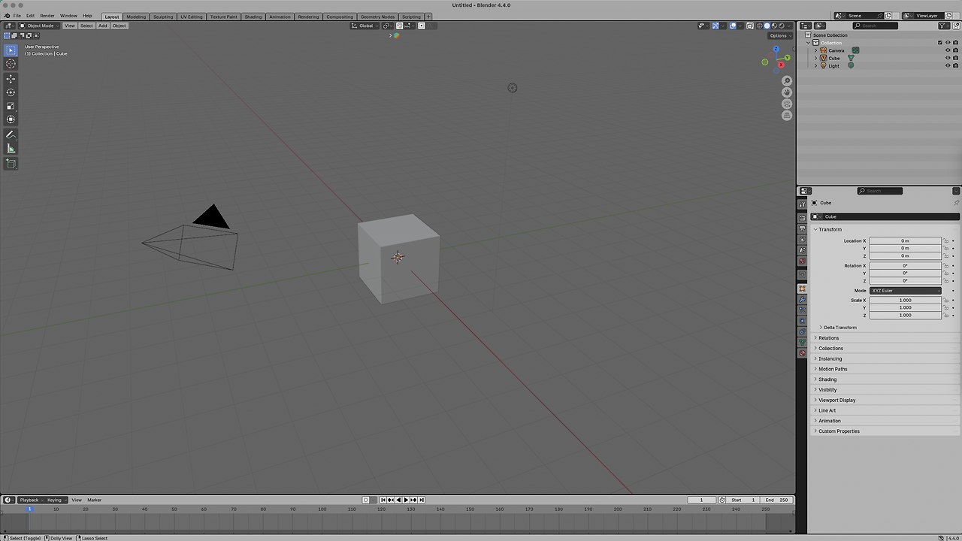Viewport: 962px width, 541px height.
Task: Open the Particles properties tab
Action: click(802, 310)
